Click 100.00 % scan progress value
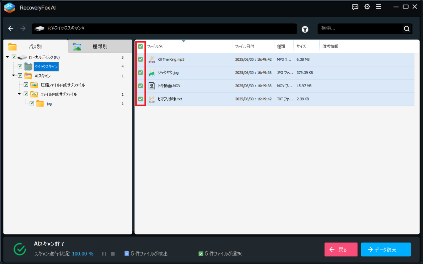The image size is (423, 264). coord(83,254)
